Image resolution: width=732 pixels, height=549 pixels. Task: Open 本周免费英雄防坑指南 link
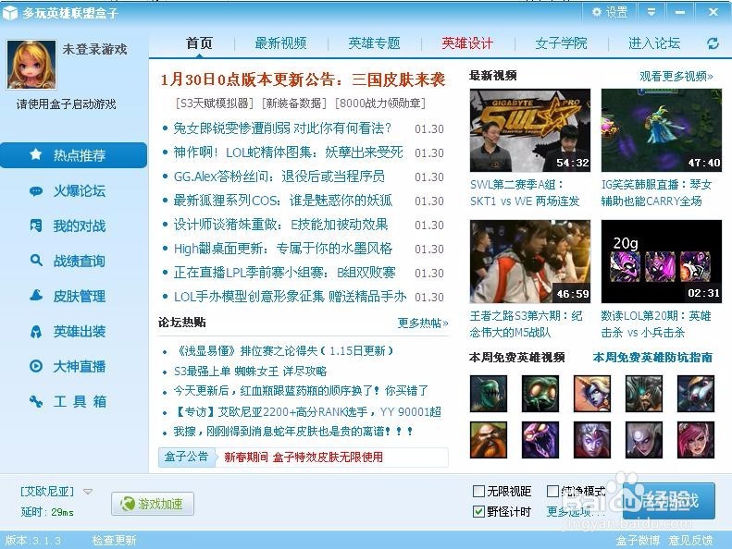pyautogui.click(x=652, y=358)
